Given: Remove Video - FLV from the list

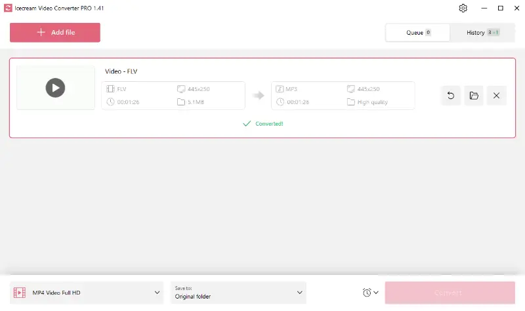Looking at the screenshot, I should pos(497,96).
